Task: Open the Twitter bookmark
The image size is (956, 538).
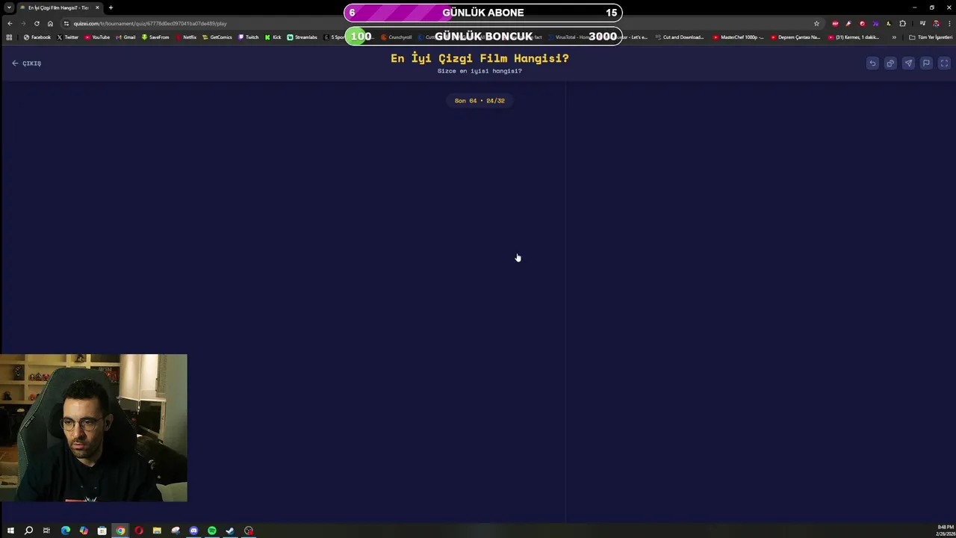Action: pos(68,37)
